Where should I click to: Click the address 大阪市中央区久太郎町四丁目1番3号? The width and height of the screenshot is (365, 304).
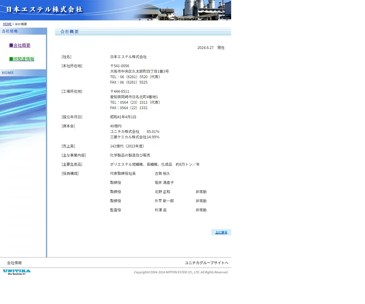(x=139, y=71)
